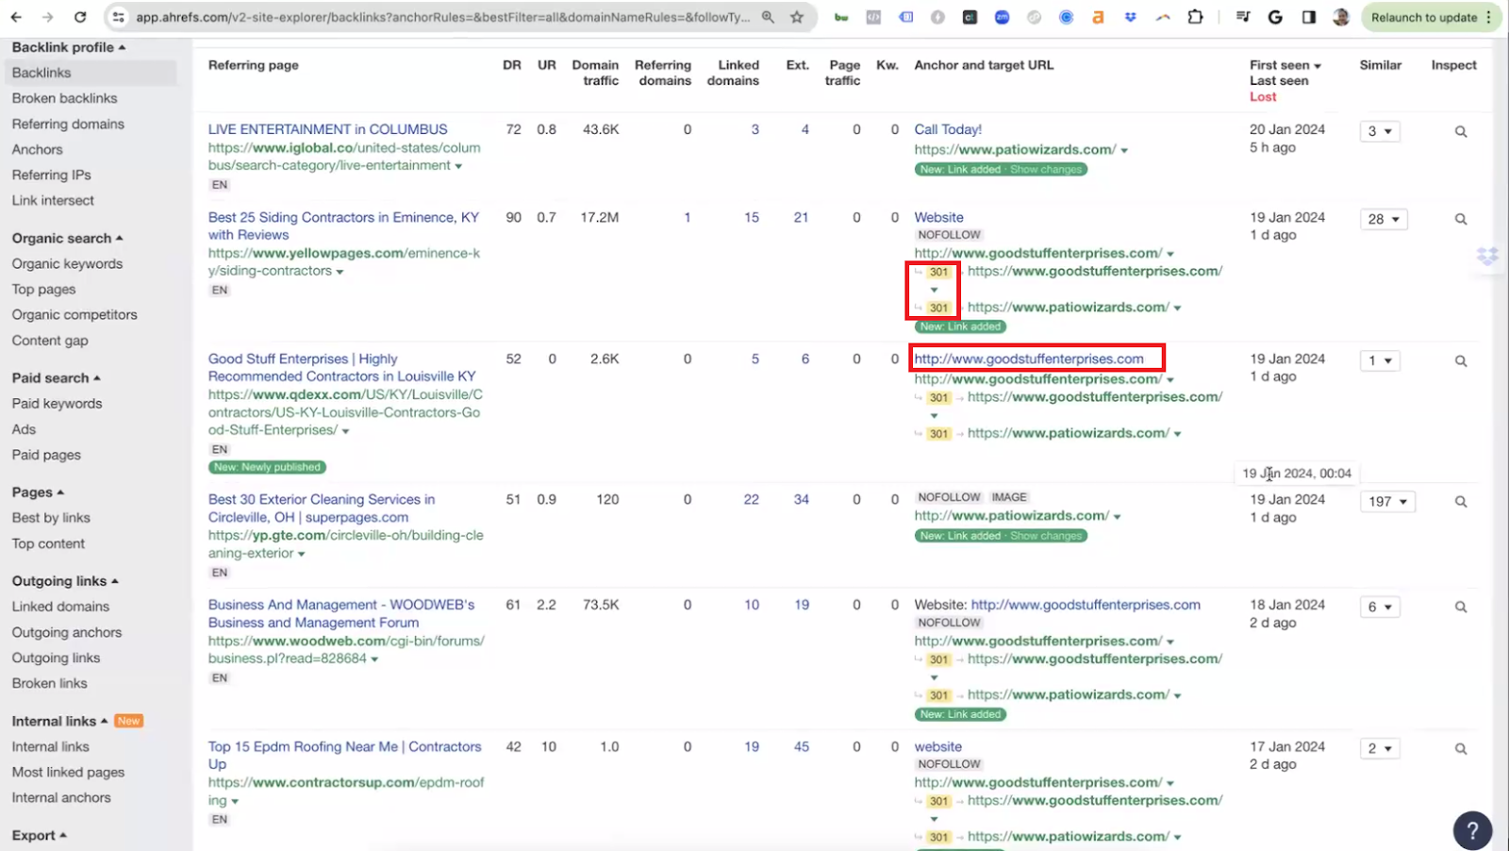Open the Anchors report
This screenshot has height=851, width=1509.
[x=37, y=149]
